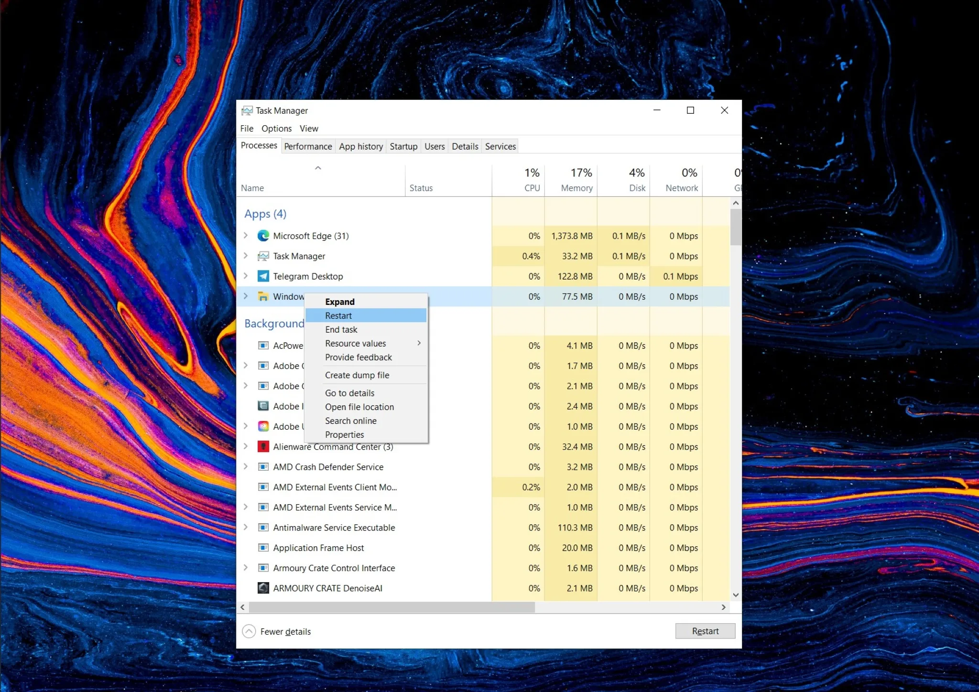Screen dimensions: 979x692
Task: Click the vertical scrollbar down arrow
Action: (x=735, y=595)
